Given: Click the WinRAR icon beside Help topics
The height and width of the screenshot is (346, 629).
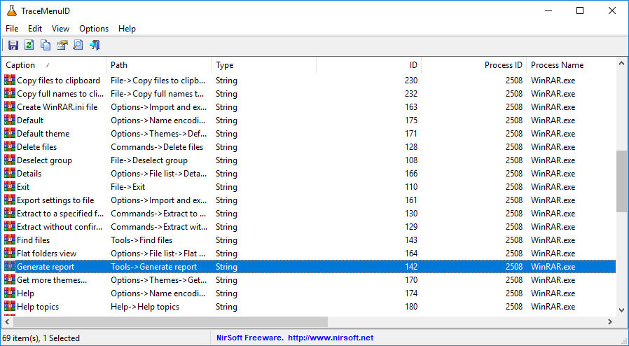Looking at the screenshot, I should click(x=10, y=307).
